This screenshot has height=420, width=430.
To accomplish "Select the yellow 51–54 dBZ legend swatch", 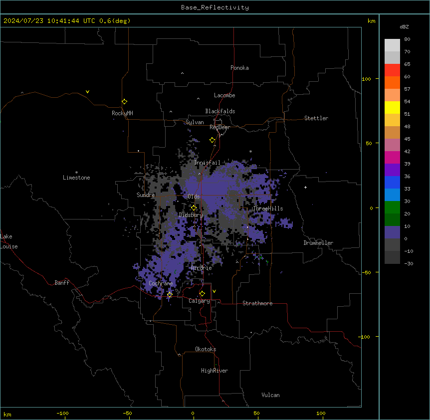I will coord(392,107).
